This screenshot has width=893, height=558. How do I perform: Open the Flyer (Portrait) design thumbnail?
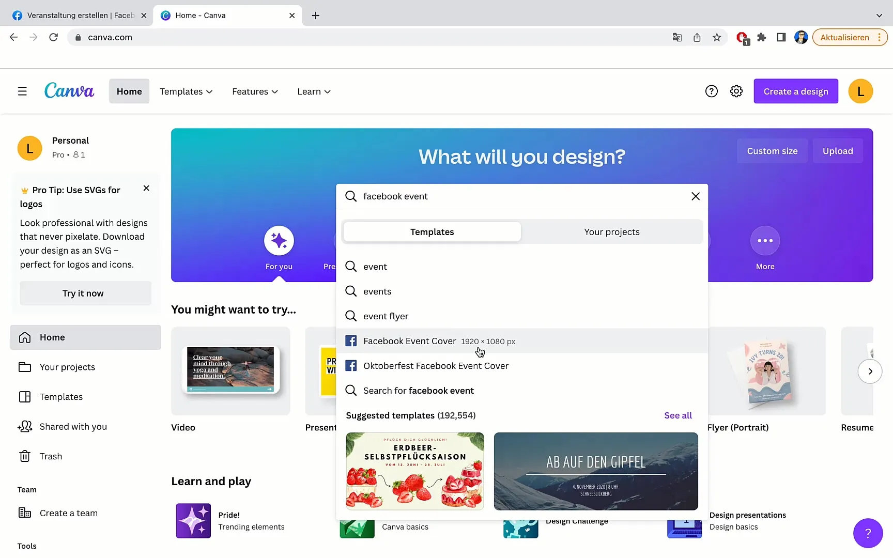767,371
